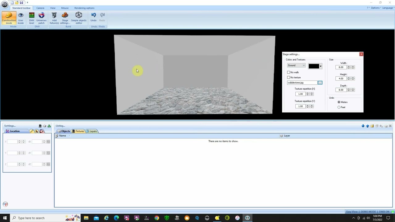Click the Height value field

(341, 79)
